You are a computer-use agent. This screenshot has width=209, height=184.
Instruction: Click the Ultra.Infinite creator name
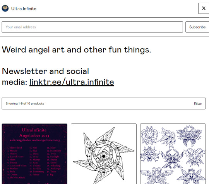tap(24, 8)
